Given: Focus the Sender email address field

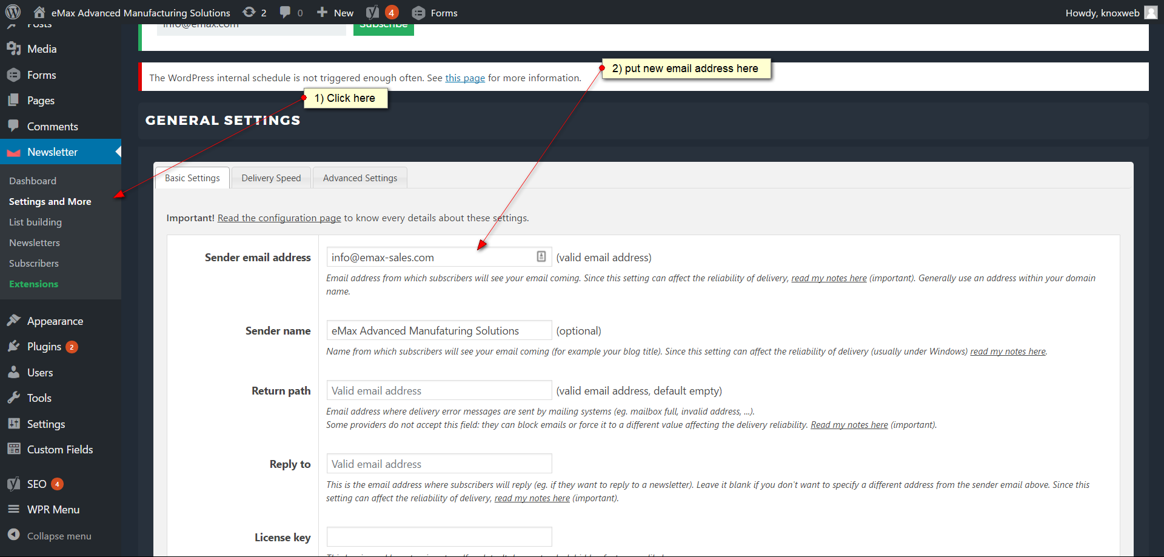Looking at the screenshot, I should [439, 257].
